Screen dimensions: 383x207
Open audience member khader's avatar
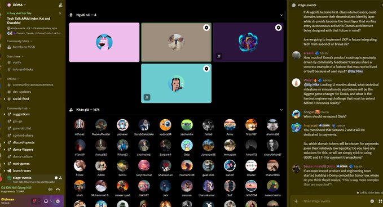[251, 165]
